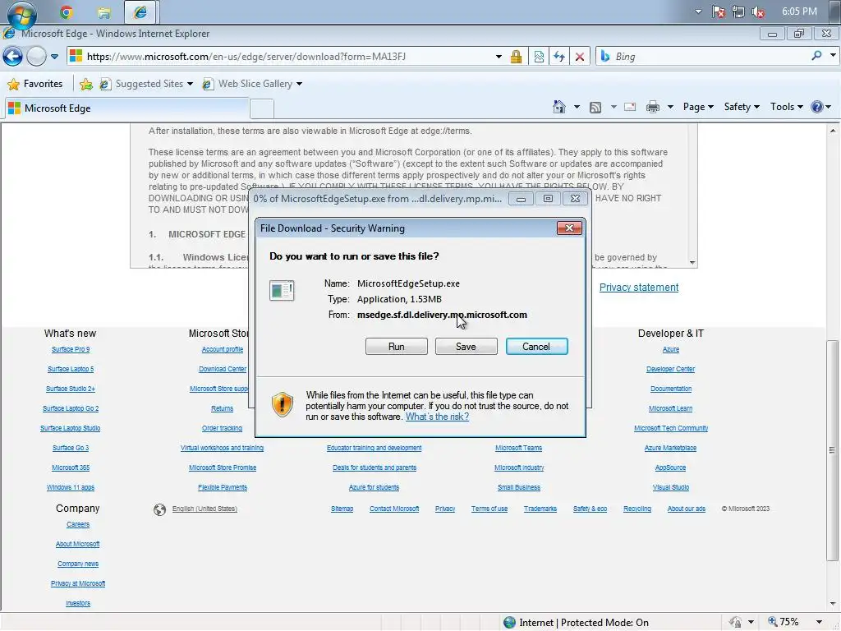841x631 pixels.
Task: Open the Surface Pro 9 link
Action: 71,349
